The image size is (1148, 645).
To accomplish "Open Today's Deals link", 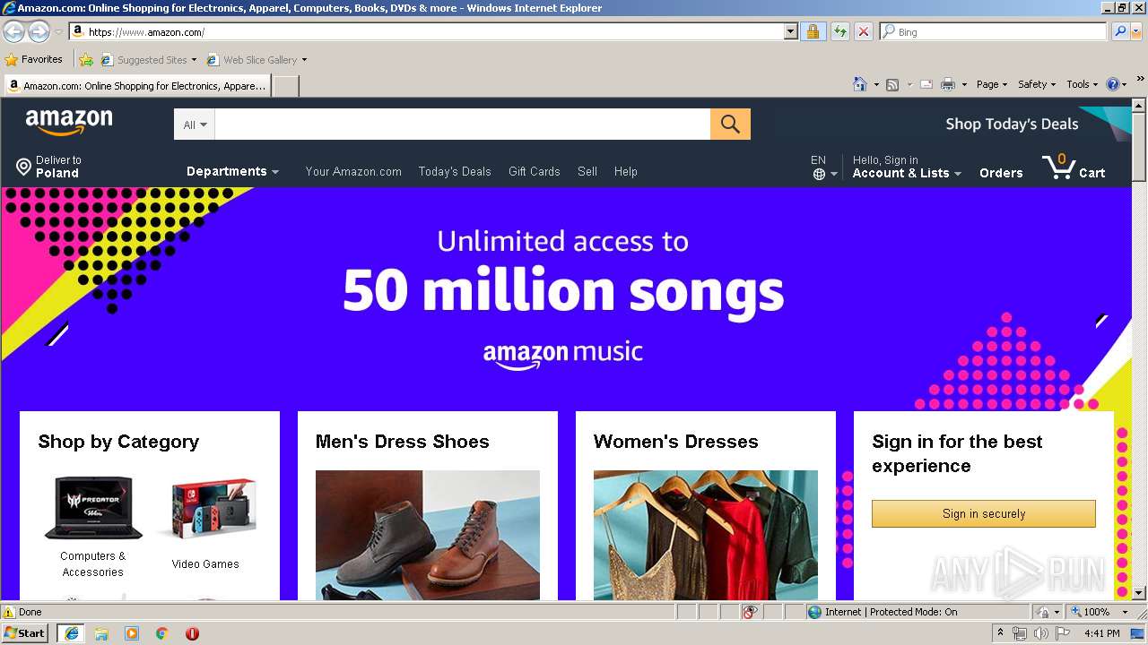I will pyautogui.click(x=455, y=171).
